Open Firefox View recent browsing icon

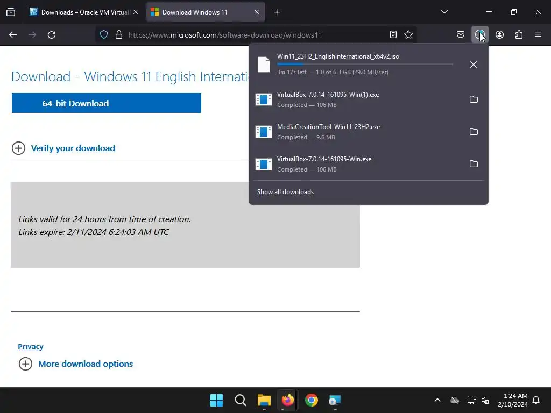click(11, 12)
